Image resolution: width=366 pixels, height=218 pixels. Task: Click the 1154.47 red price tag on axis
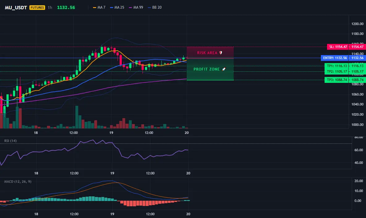coord(357,47)
